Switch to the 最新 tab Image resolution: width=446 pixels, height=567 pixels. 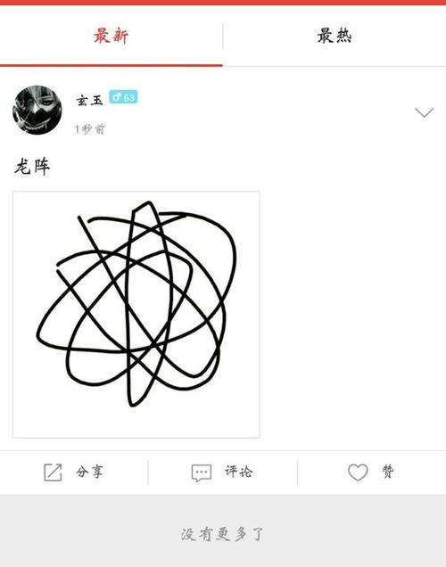pos(111,36)
